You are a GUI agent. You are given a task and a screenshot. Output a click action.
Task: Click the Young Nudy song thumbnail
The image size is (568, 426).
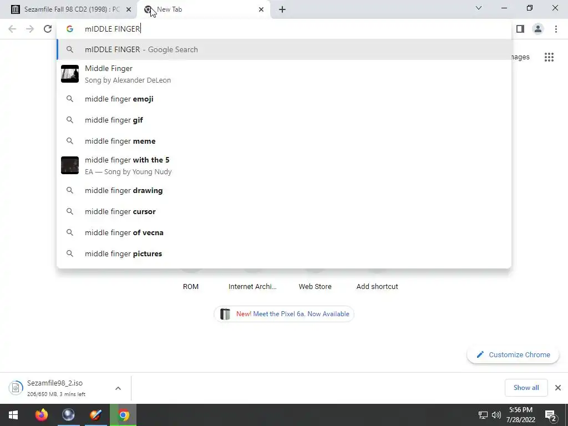(70, 165)
